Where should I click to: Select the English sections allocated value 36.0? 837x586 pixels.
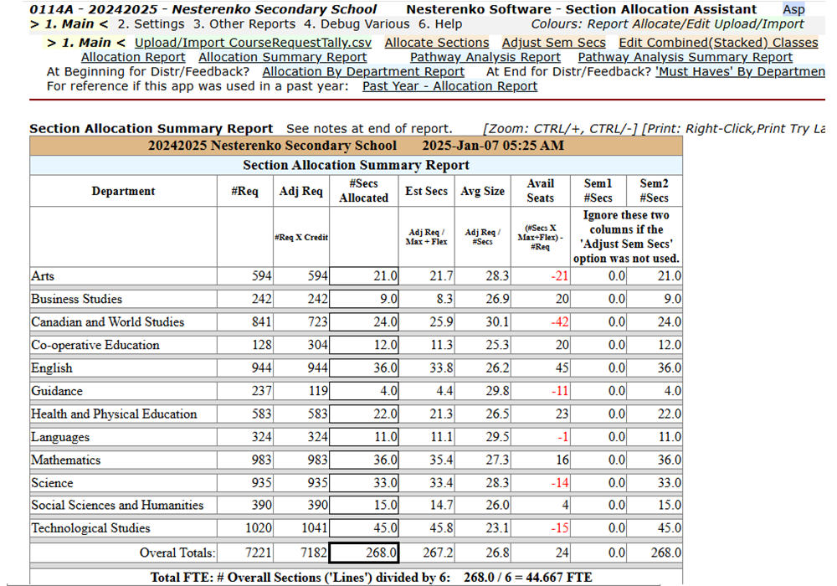[364, 368]
